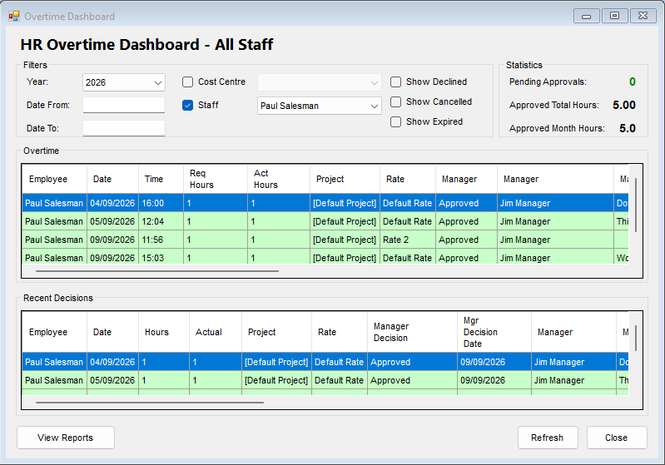665x465 pixels.
Task: Click the Approved Total Hours value 5.00
Action: [624, 105]
